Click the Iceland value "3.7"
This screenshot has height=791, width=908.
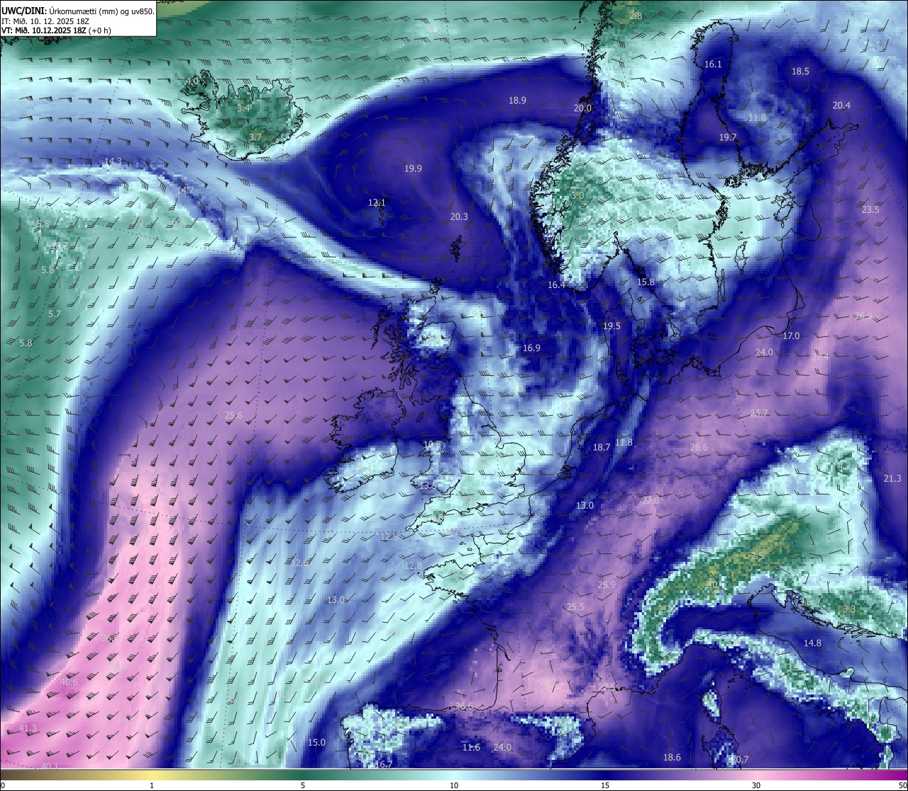tap(255, 138)
